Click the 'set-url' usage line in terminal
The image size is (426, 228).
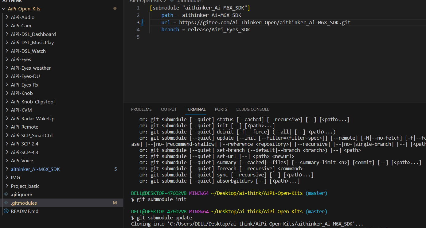pos(217,157)
